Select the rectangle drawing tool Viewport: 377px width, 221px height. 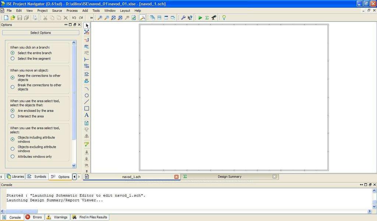coord(87,108)
